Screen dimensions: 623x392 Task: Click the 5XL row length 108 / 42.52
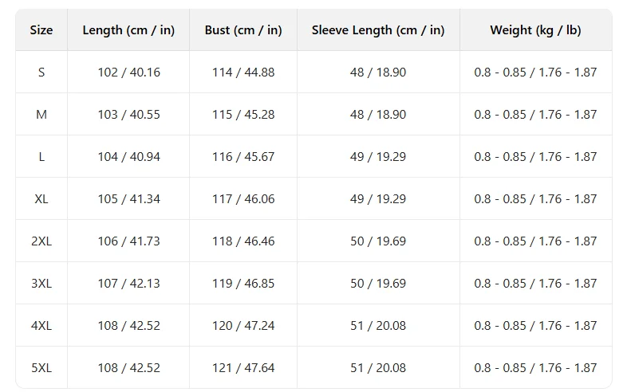(x=128, y=368)
